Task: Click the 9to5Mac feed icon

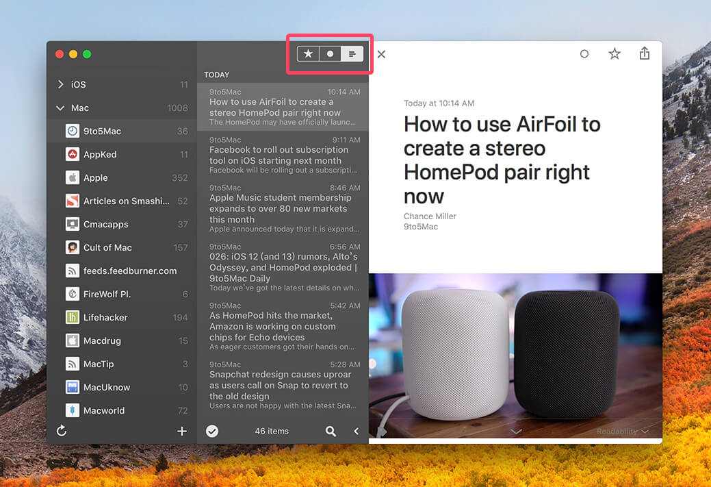Action: point(72,131)
